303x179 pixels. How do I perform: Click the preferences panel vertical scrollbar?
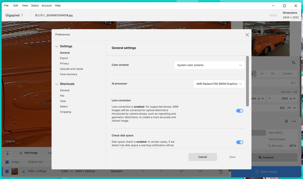point(247,81)
